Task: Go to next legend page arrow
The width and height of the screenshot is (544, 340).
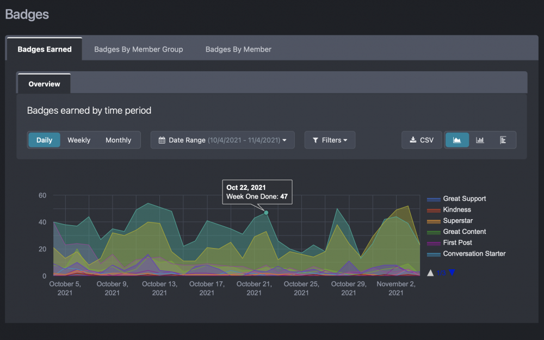Action: (452, 273)
